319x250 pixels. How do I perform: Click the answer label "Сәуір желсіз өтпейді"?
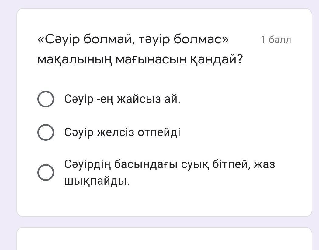coord(122,132)
